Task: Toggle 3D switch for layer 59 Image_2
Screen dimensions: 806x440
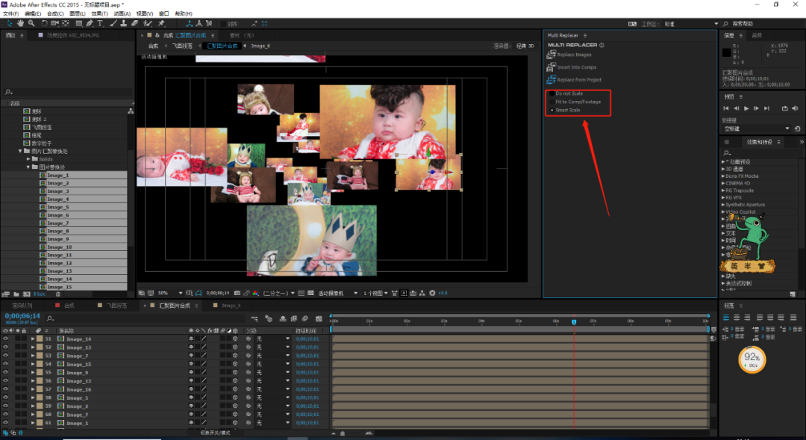Action: [235, 406]
